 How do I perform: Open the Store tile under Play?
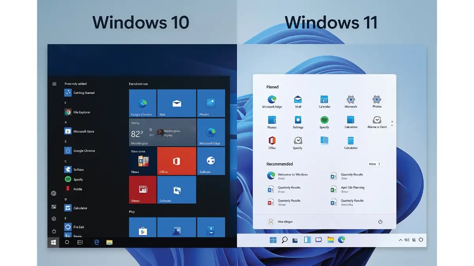(x=143, y=227)
